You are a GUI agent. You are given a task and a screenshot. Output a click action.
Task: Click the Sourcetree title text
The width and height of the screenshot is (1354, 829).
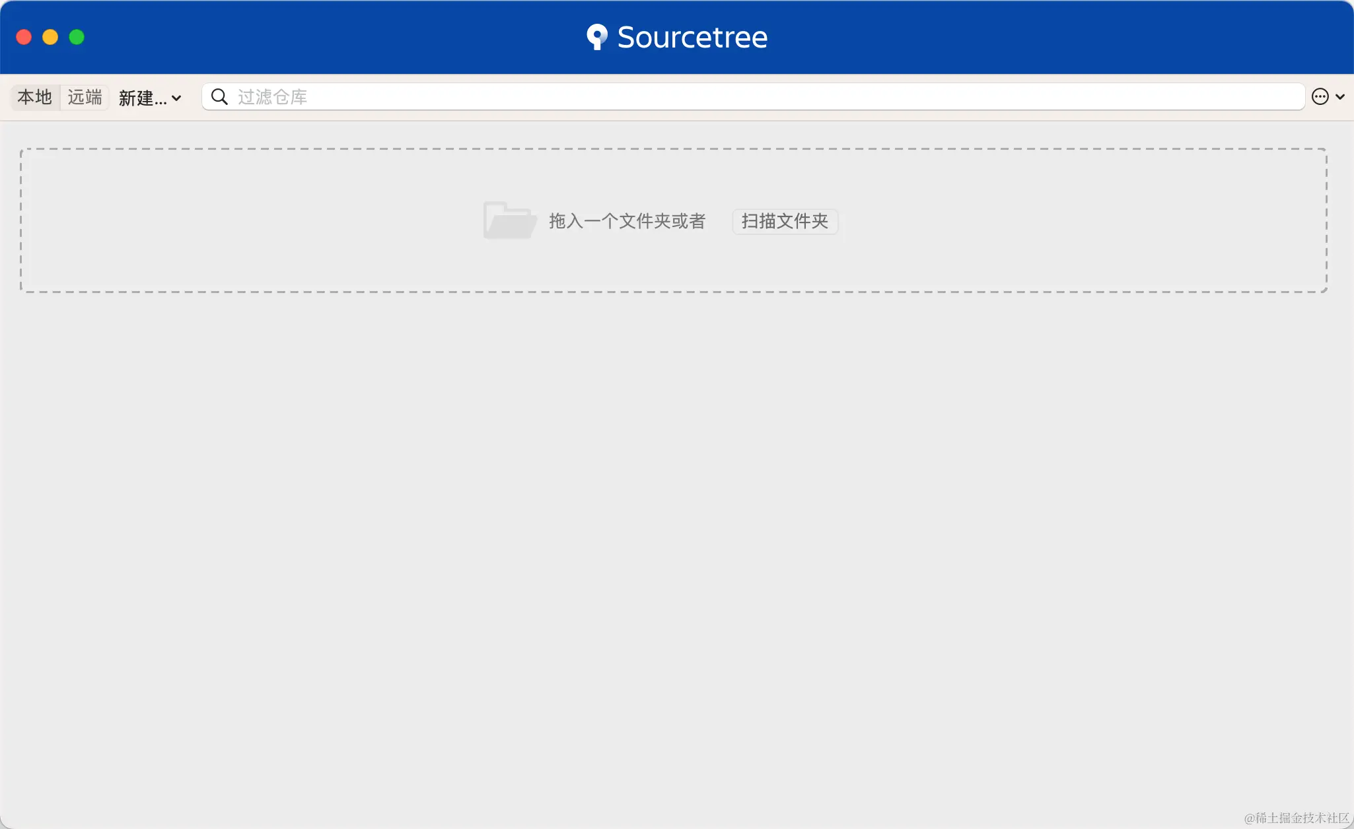click(692, 37)
